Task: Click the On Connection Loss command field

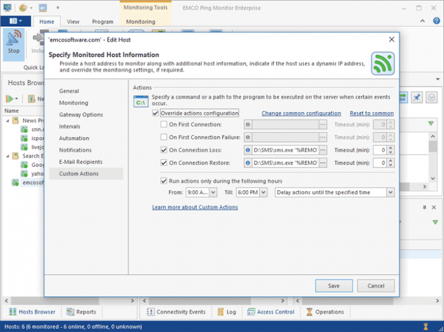Action: pyautogui.click(x=285, y=150)
